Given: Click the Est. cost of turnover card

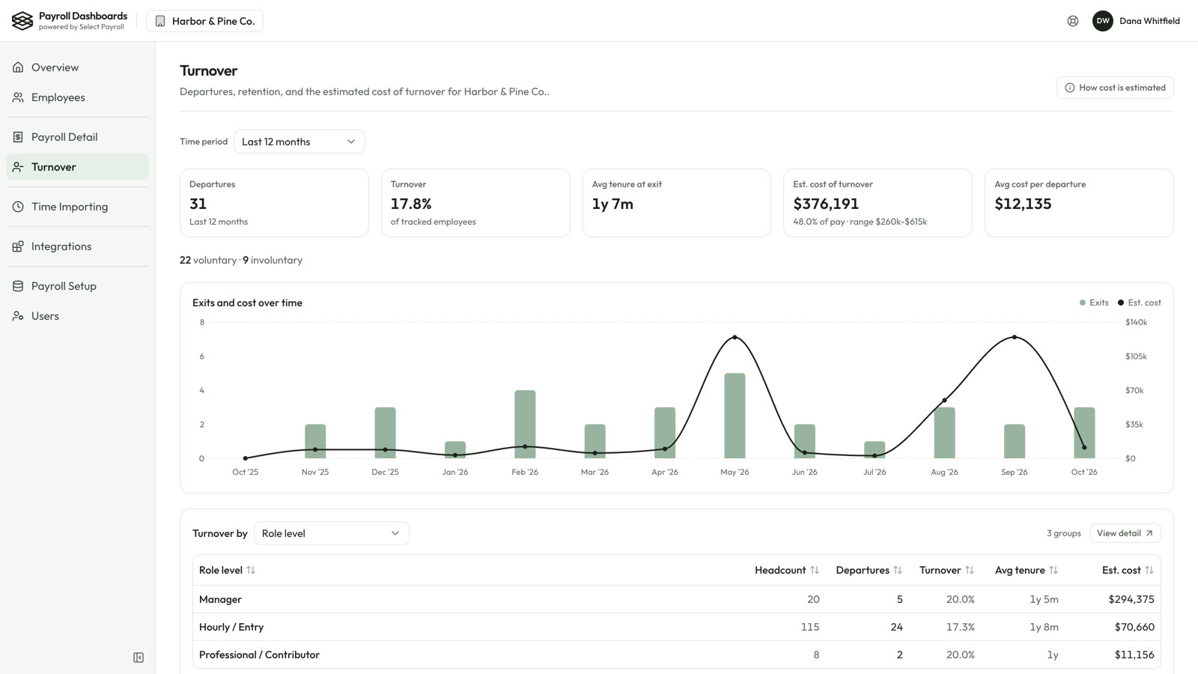Looking at the screenshot, I should pos(878,203).
